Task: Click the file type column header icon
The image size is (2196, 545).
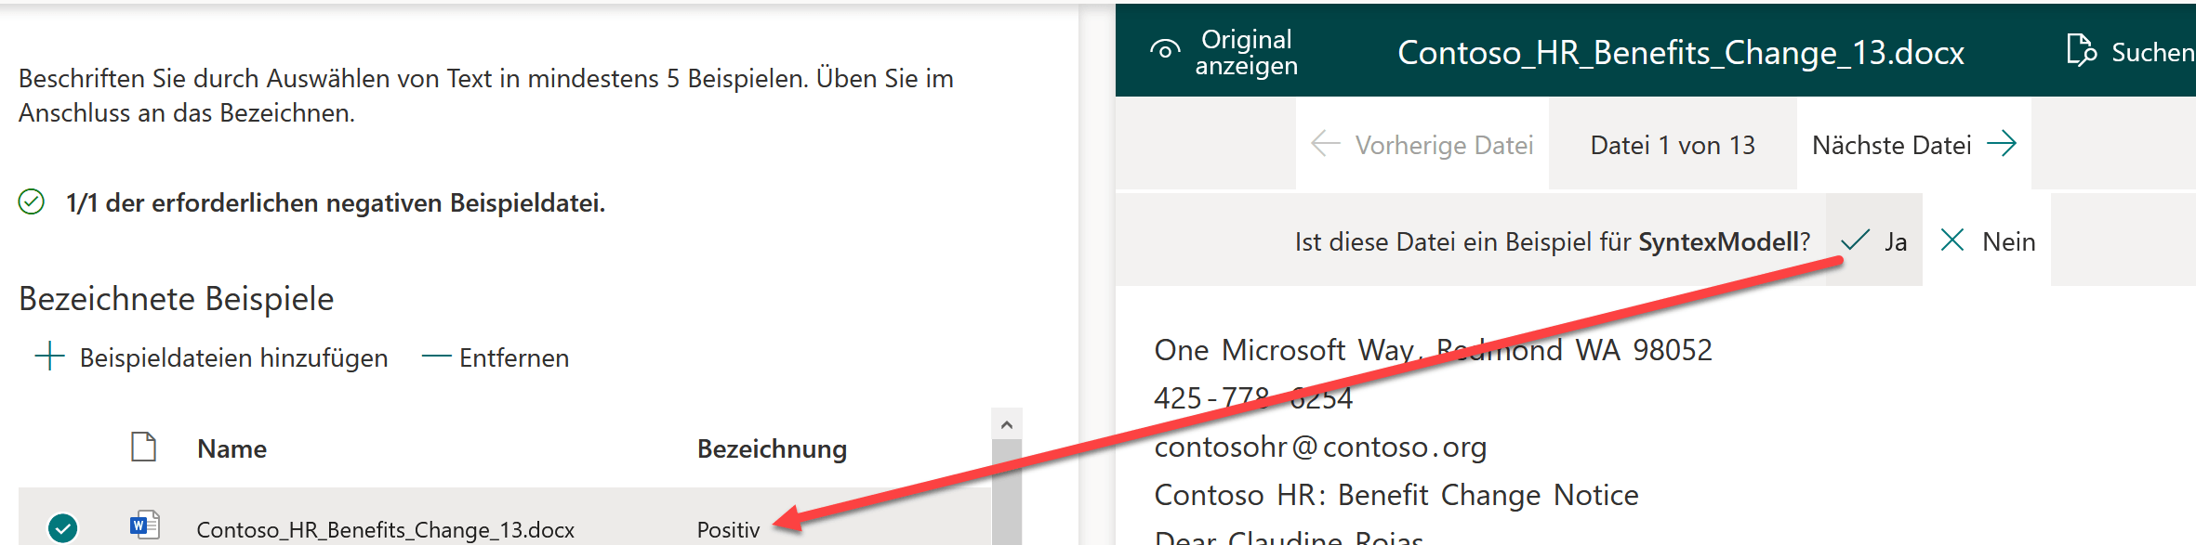Action: (x=143, y=447)
